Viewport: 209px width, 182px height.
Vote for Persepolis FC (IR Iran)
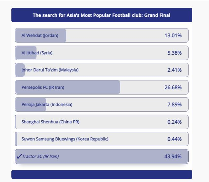click(x=101, y=87)
